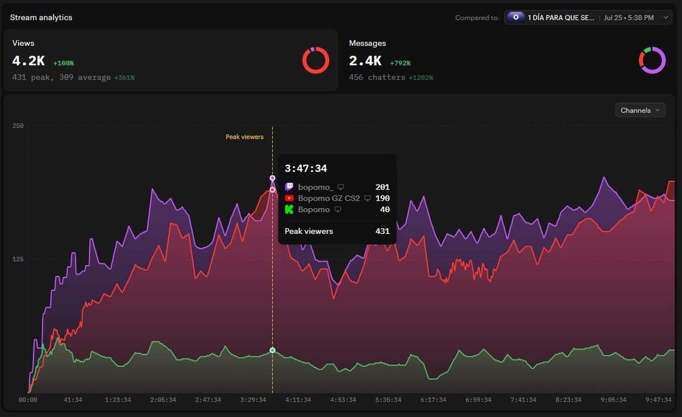
Task: Click the 2.4K messages value
Action: [x=365, y=61]
